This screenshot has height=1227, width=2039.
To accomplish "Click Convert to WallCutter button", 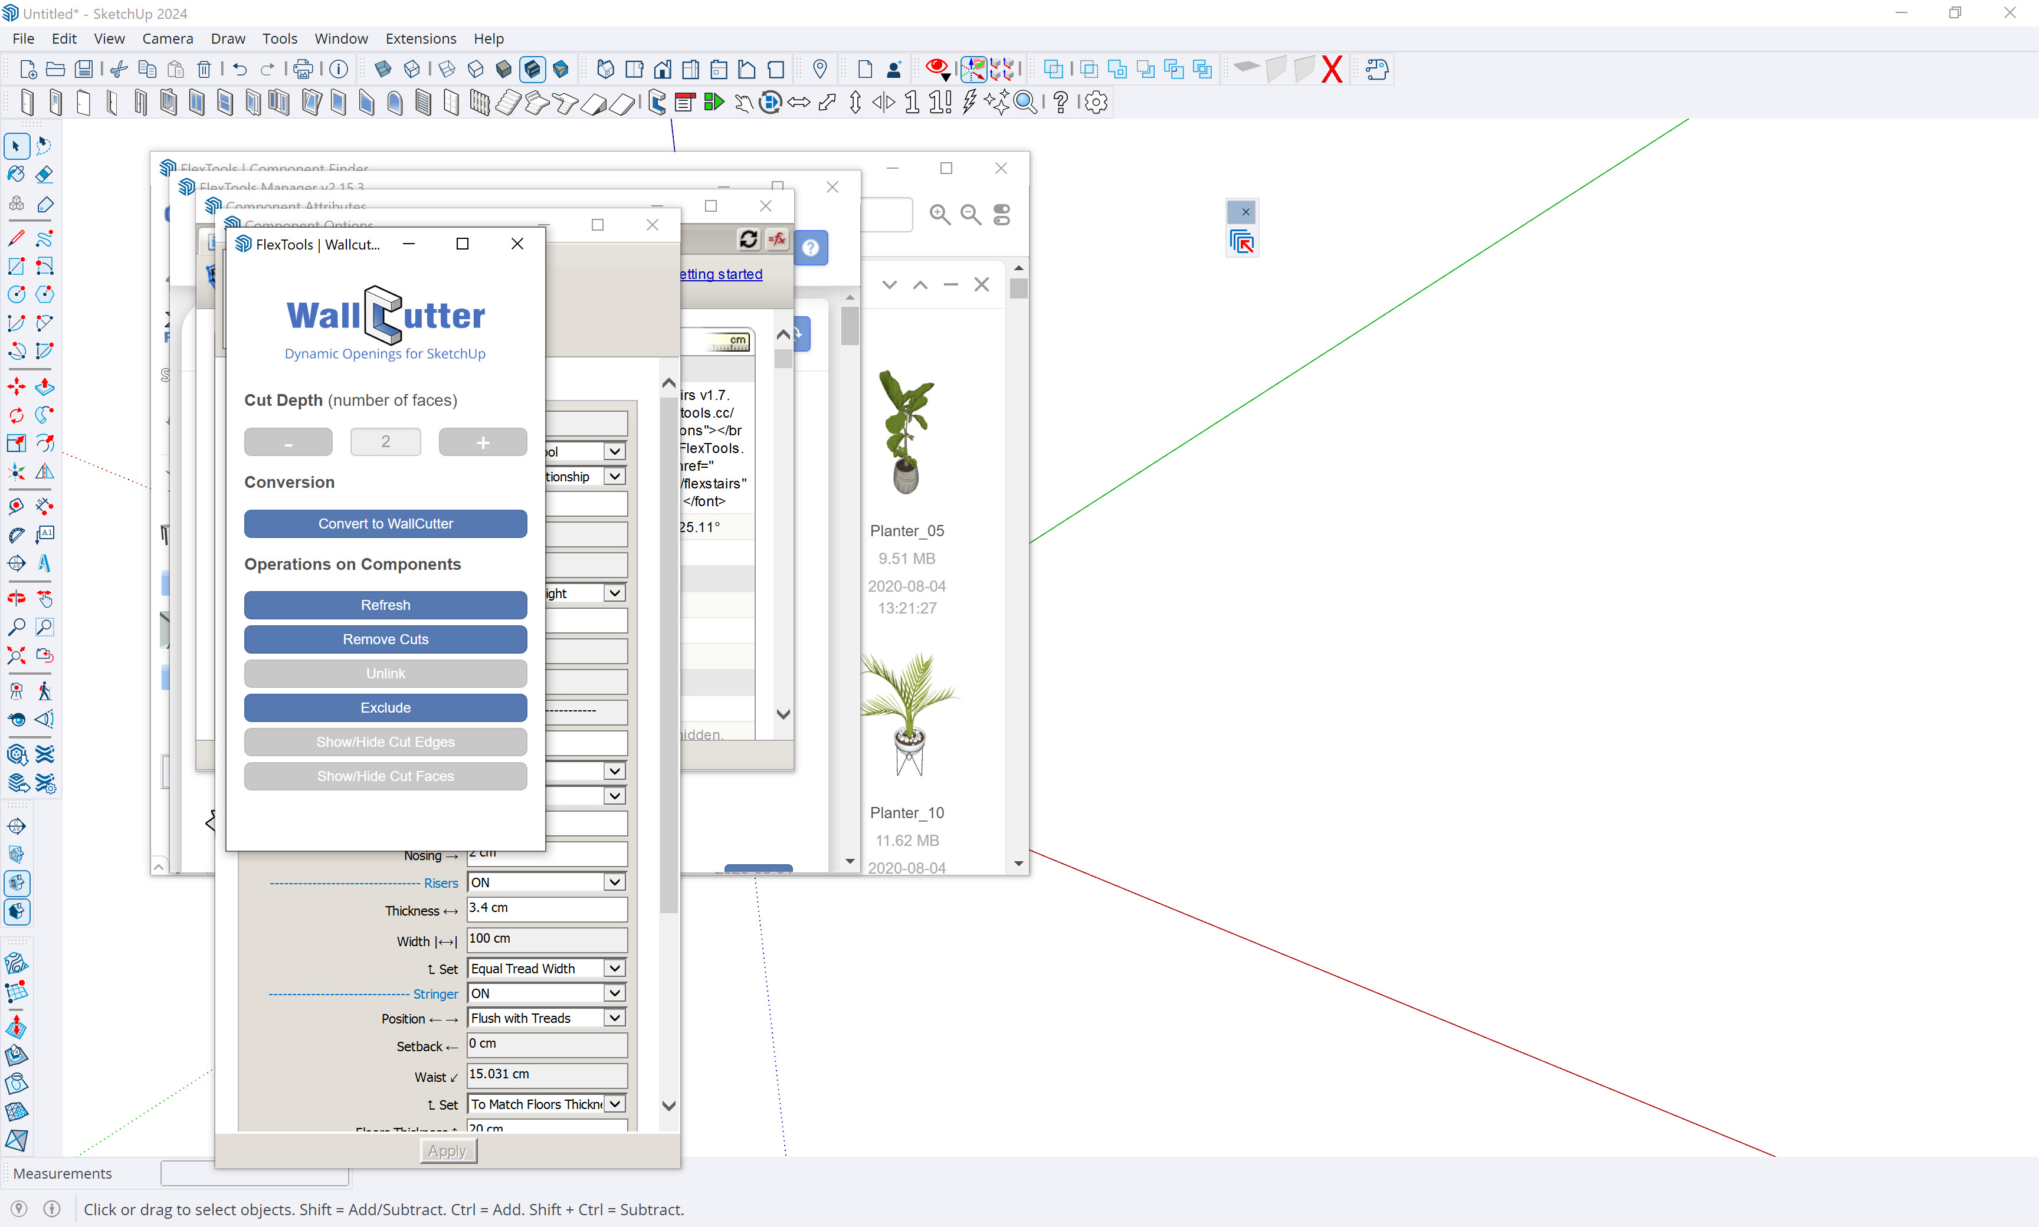I will (385, 523).
